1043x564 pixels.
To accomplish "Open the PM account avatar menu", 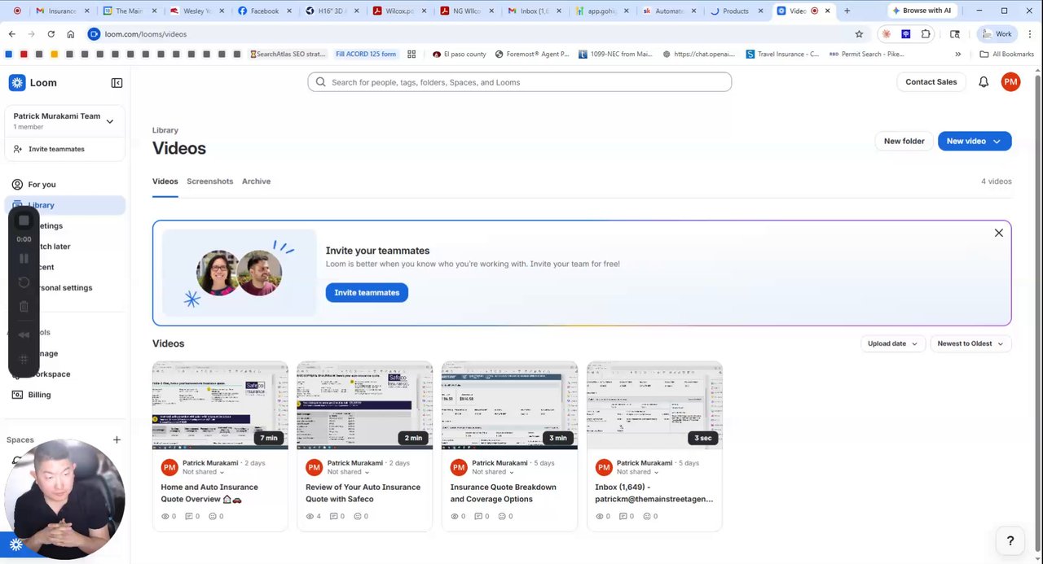I will click(x=1010, y=82).
